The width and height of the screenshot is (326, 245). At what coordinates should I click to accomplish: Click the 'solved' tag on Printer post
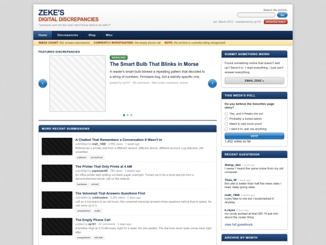[x=95, y=184]
